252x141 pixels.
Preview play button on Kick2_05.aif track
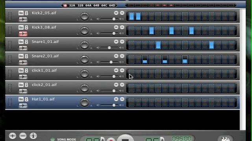(x=23, y=19)
